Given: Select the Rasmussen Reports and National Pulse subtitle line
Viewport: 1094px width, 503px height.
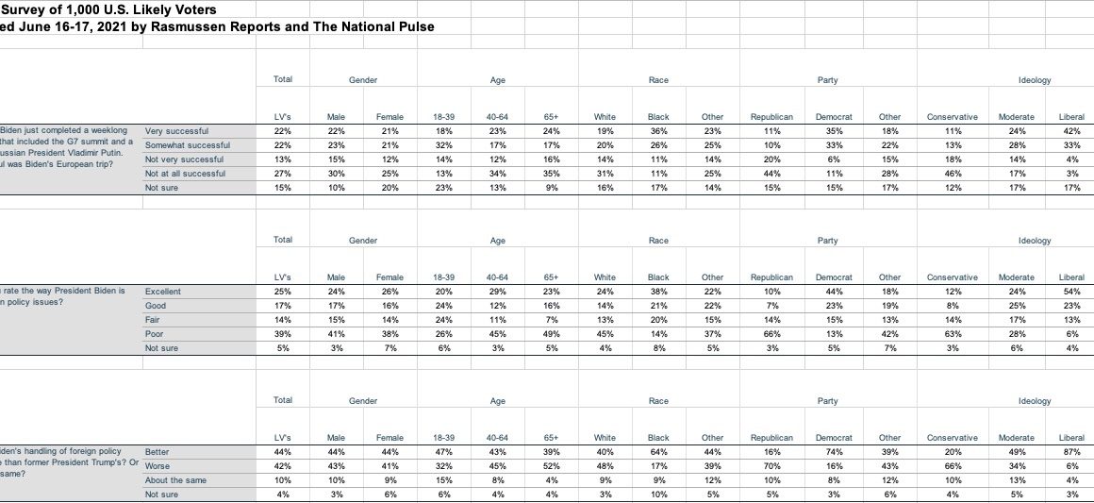Looking at the screenshot, I should pos(217,26).
